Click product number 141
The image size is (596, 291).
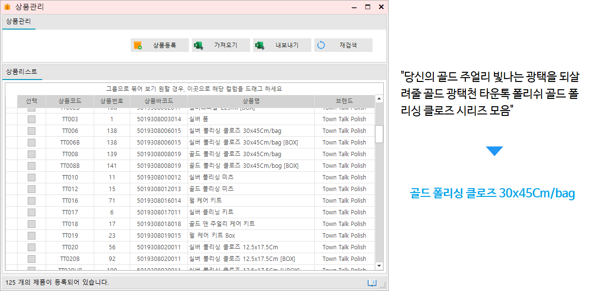click(x=112, y=166)
